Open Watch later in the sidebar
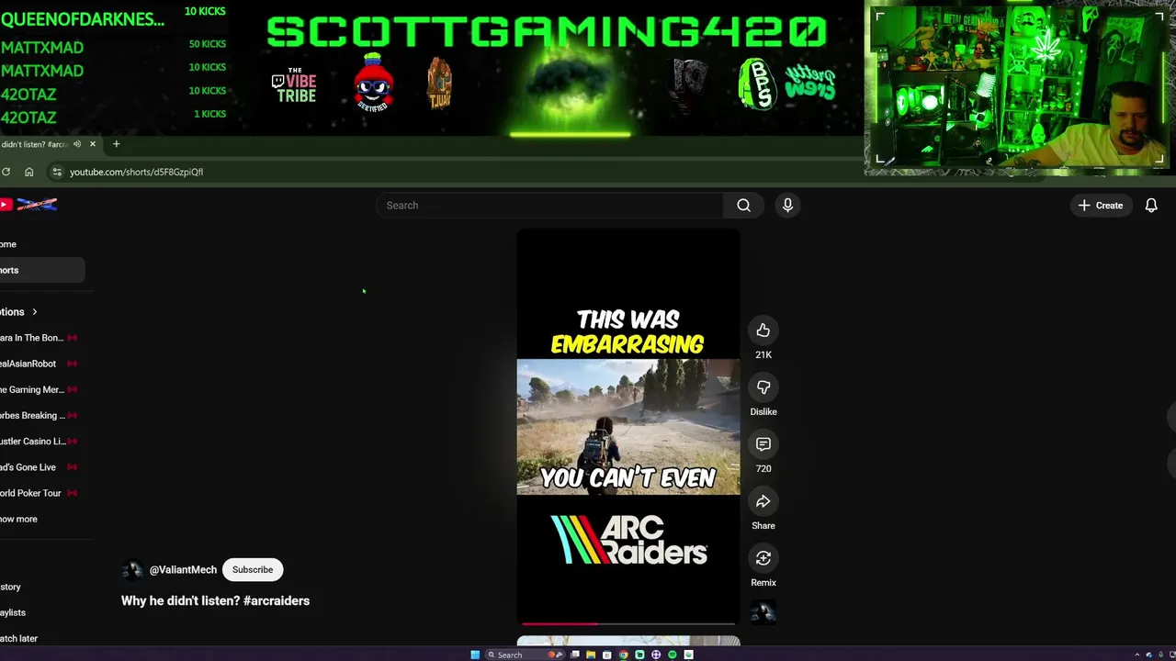Viewport: 1176px width, 661px height. point(18,638)
